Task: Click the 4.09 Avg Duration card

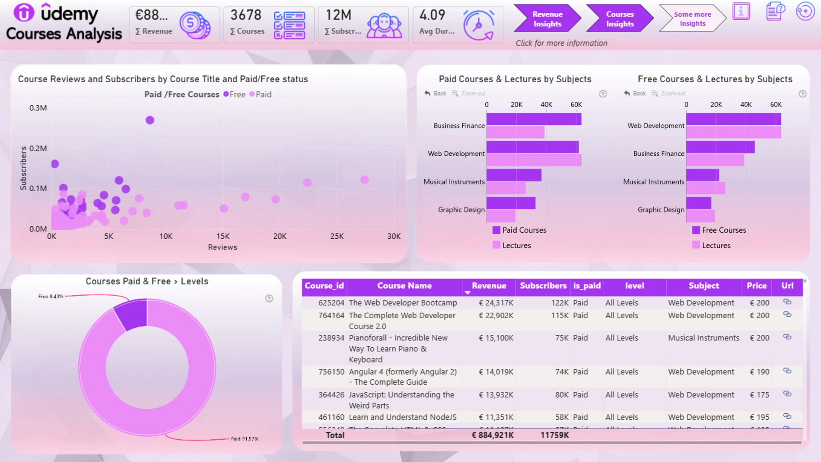Action: 458,25
